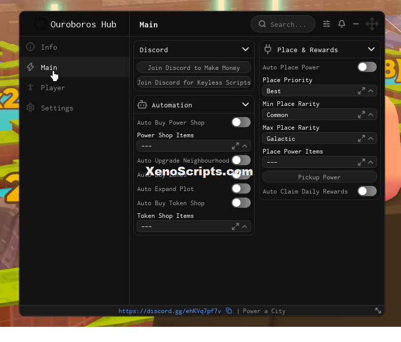Viewport: 401px width, 342px height.
Task: Turn on Auto Buy Token Shop
Action: tap(241, 203)
